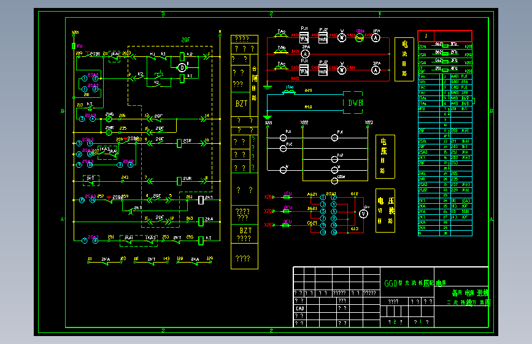The height and width of the screenshot is (344, 532).
Task: Select the PJ2 varh meter in top row
Action: pos(323,38)
